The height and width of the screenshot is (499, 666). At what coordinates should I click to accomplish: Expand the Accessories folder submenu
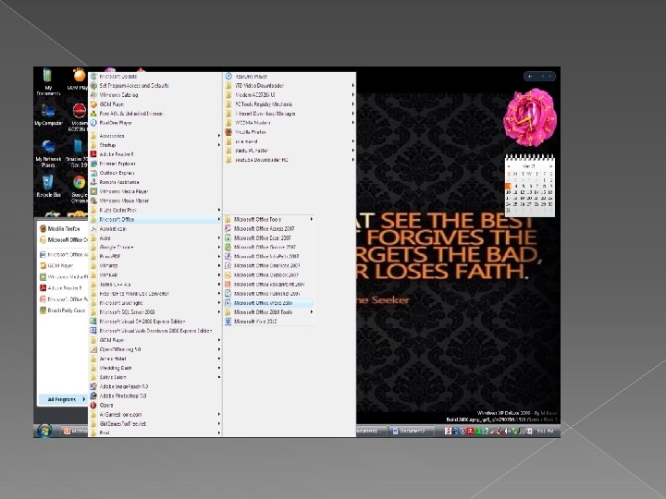coord(155,136)
